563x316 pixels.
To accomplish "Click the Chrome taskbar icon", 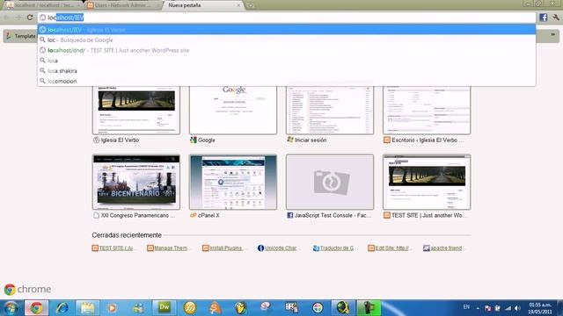I will click(x=36, y=308).
